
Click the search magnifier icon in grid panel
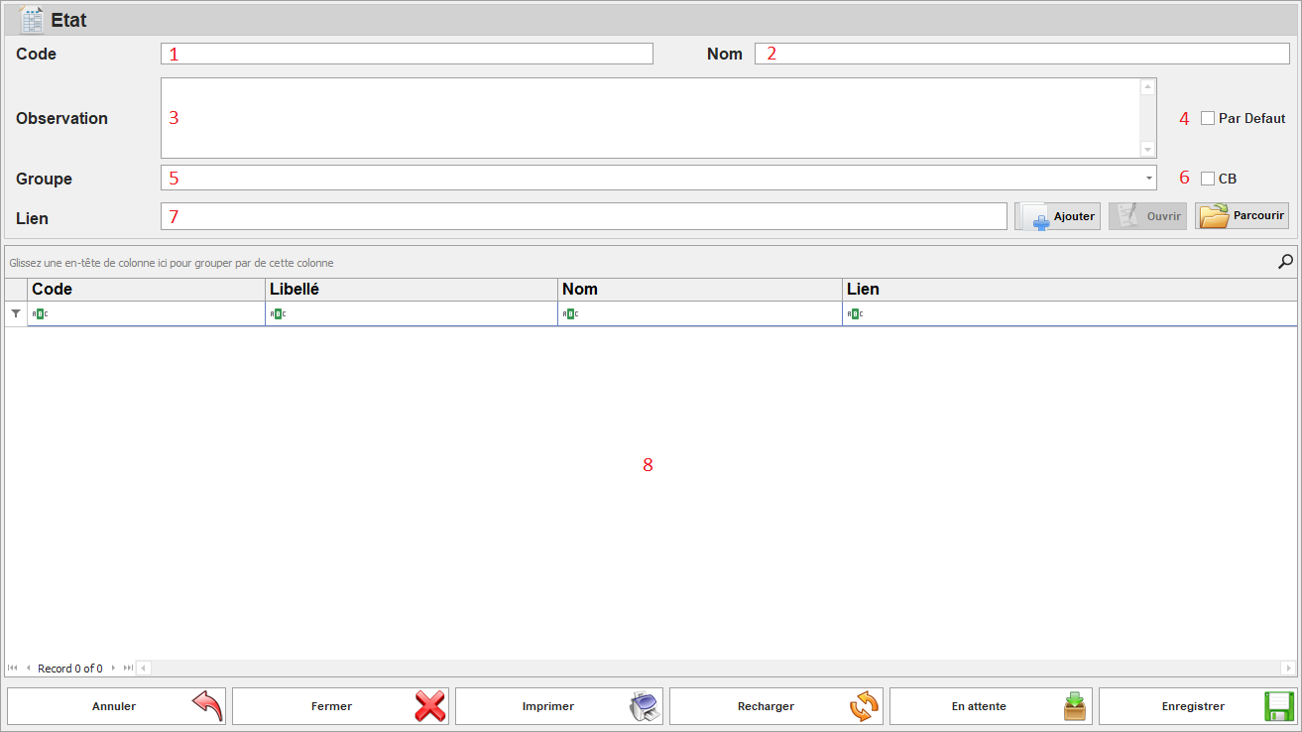coord(1285,262)
